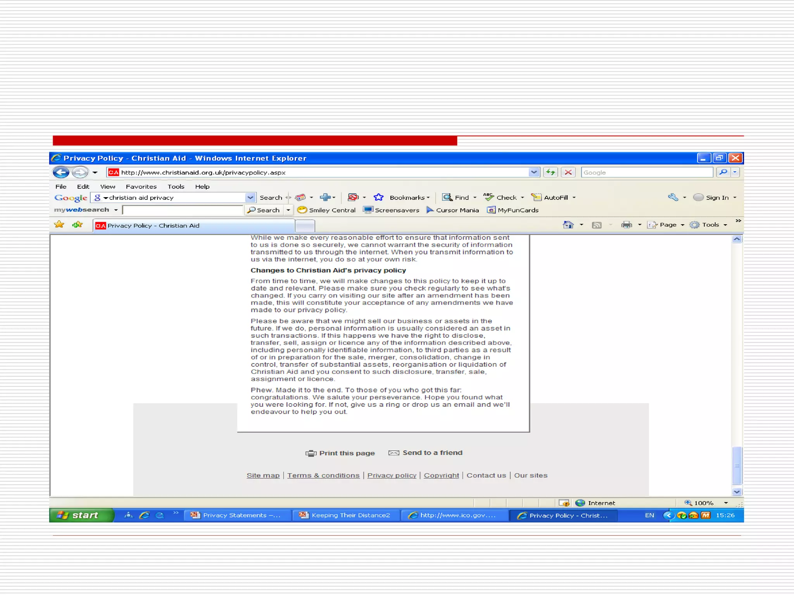Viewport: 794px width, 595px height.
Task: Click the printer icon in command bar
Action: (626, 225)
